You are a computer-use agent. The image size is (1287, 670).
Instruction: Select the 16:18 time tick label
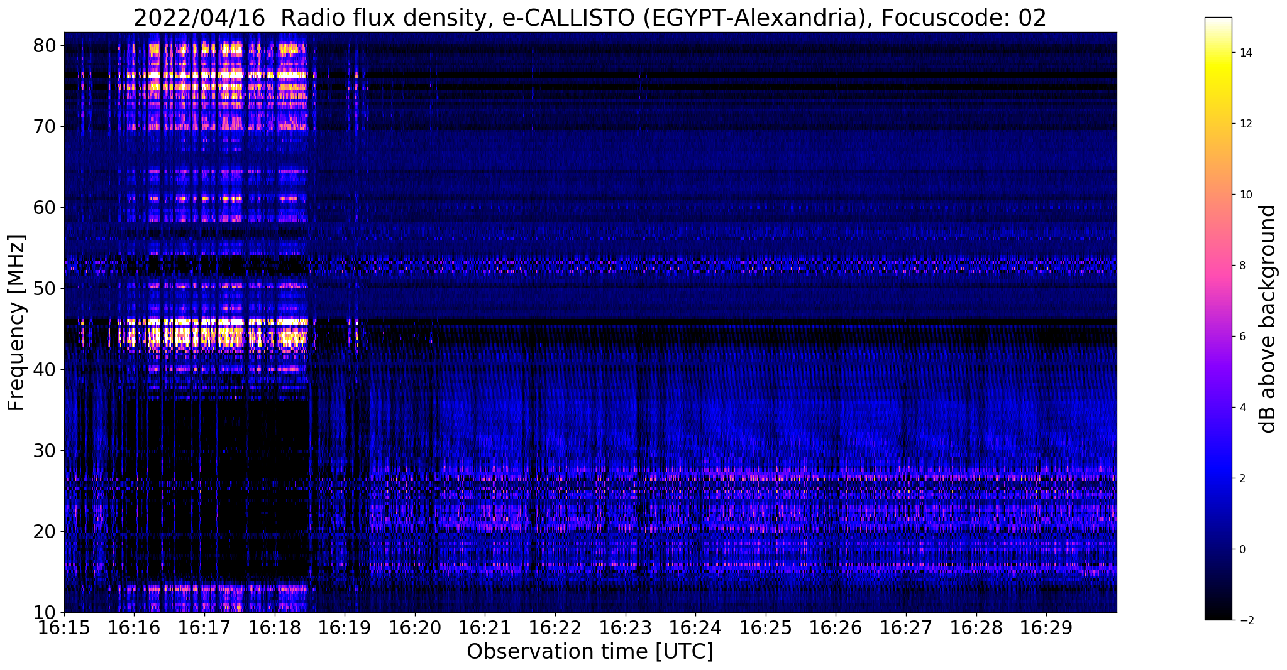275,627
